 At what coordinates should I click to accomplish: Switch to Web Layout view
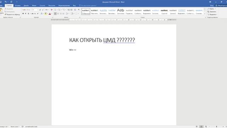point(206,127)
